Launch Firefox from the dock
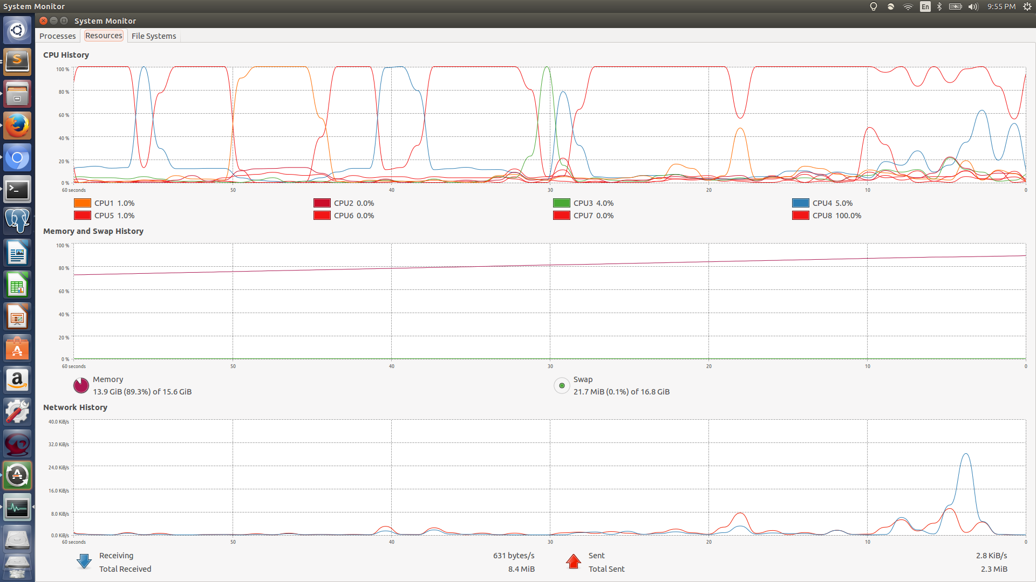Screen dimensions: 1036x582 (17, 126)
